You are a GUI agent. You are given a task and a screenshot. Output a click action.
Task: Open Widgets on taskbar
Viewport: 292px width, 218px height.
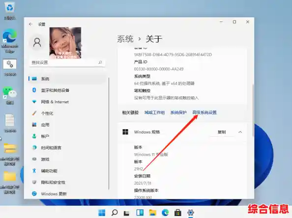point(140,213)
